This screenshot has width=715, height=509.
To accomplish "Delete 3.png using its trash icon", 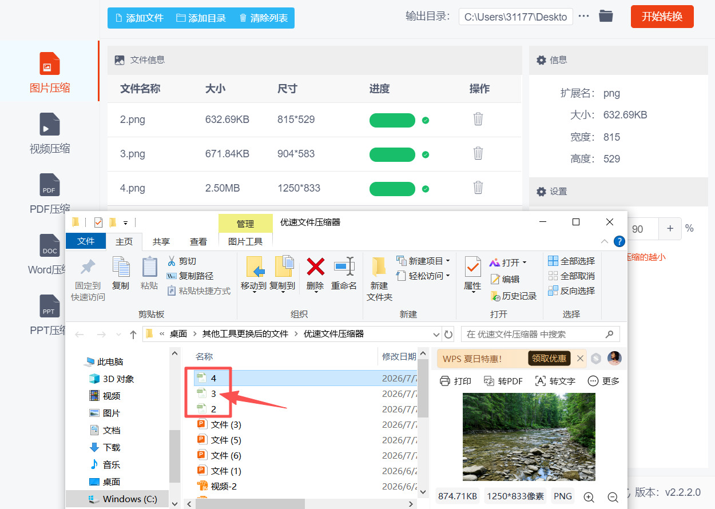I will click(x=478, y=153).
